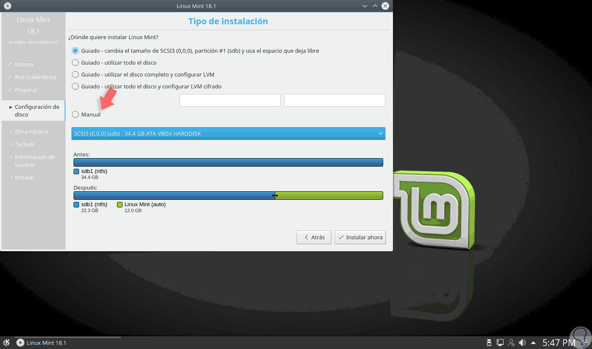
Task: Click the Instalar step in the sidebar
Action: coord(25,177)
